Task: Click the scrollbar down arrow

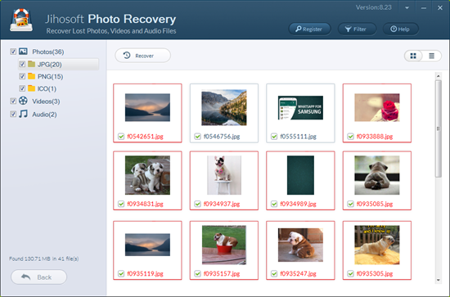Action: click(x=439, y=280)
